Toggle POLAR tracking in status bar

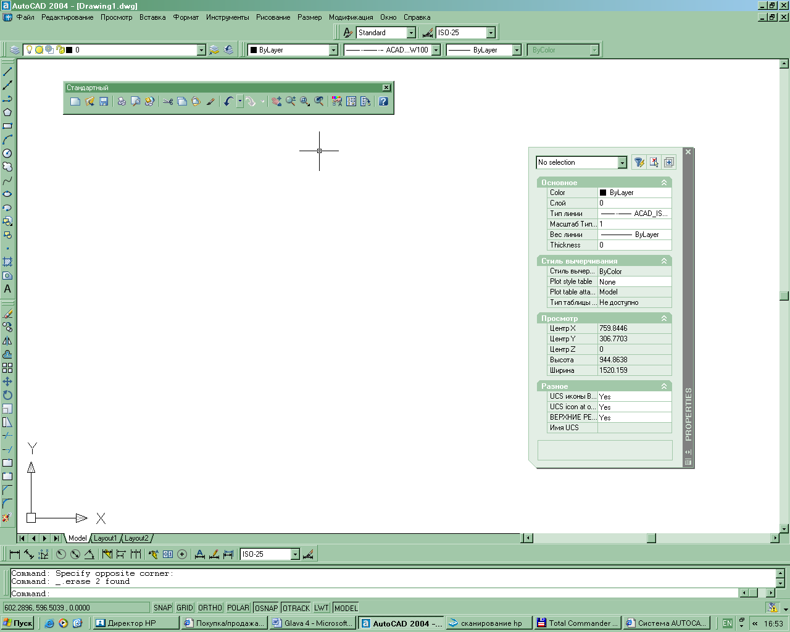pyautogui.click(x=238, y=608)
